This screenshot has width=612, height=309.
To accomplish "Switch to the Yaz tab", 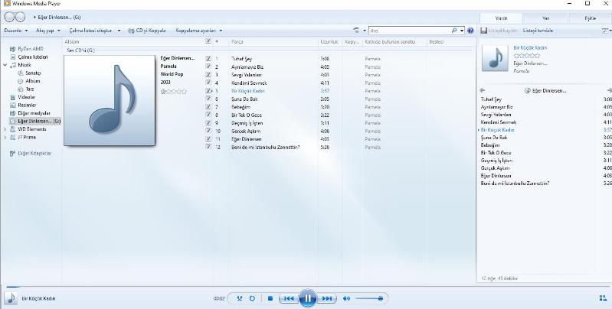I will click(545, 18).
